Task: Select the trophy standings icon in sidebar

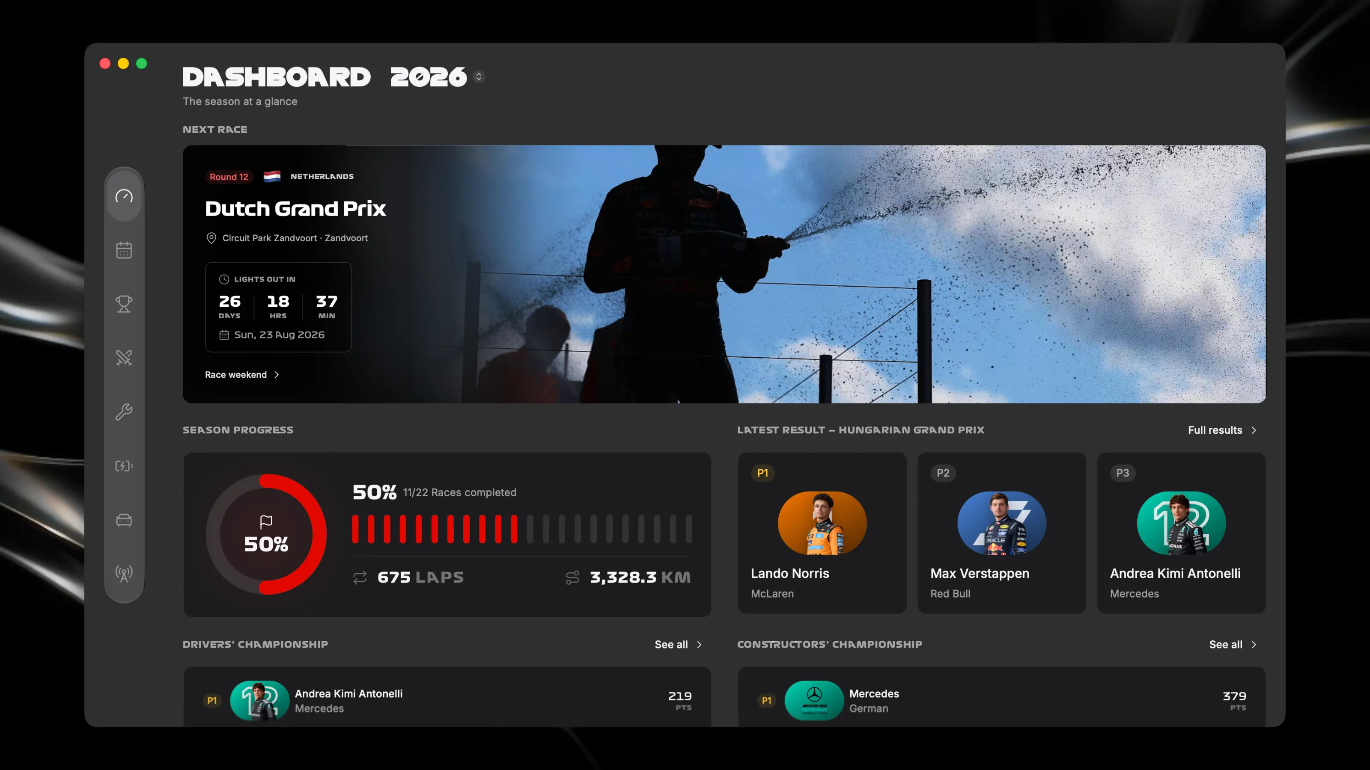Action: (124, 304)
